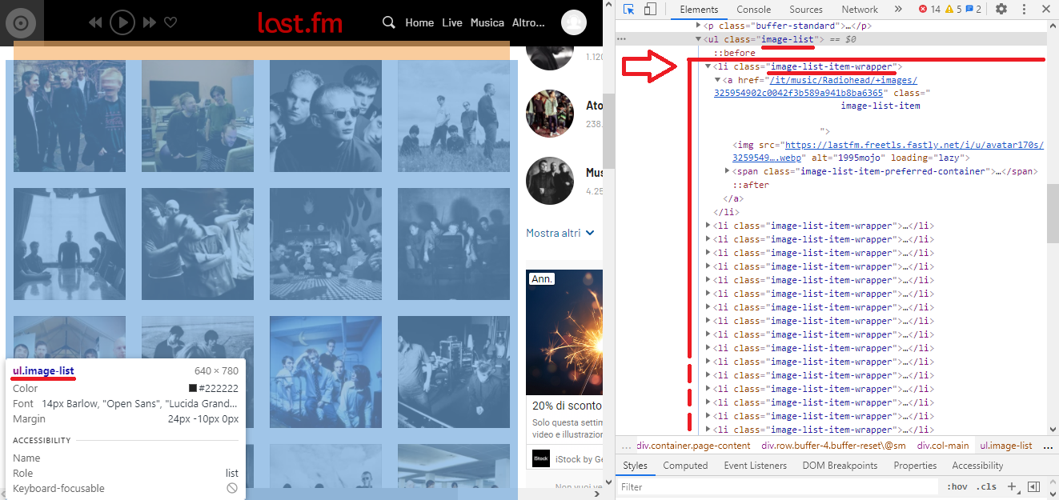
Task: Click the play button in last.fm player
Action: click(122, 22)
